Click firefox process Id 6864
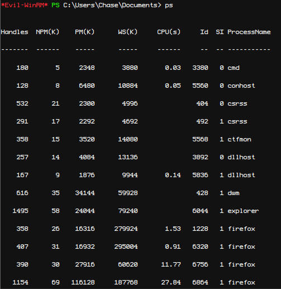 200,282
